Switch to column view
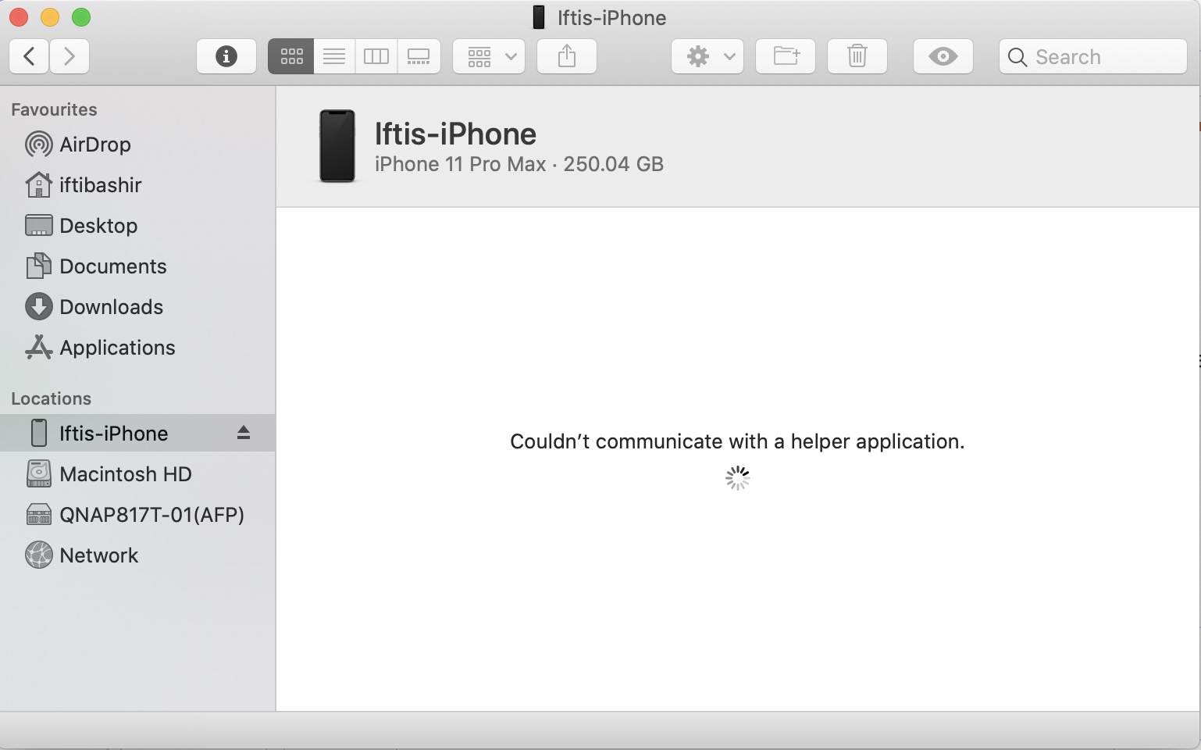Screen dimensions: 1201x750 click(376, 55)
